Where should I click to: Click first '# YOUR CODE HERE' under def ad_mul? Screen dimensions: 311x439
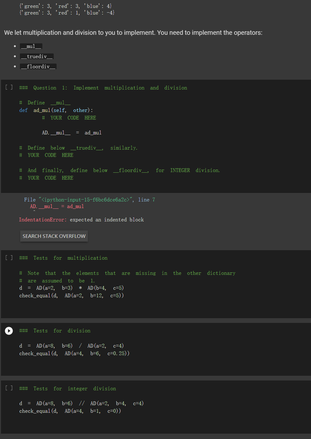click(69, 118)
